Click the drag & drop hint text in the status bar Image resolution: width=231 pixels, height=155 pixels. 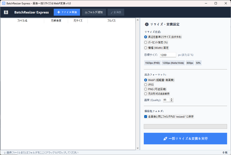(42, 153)
